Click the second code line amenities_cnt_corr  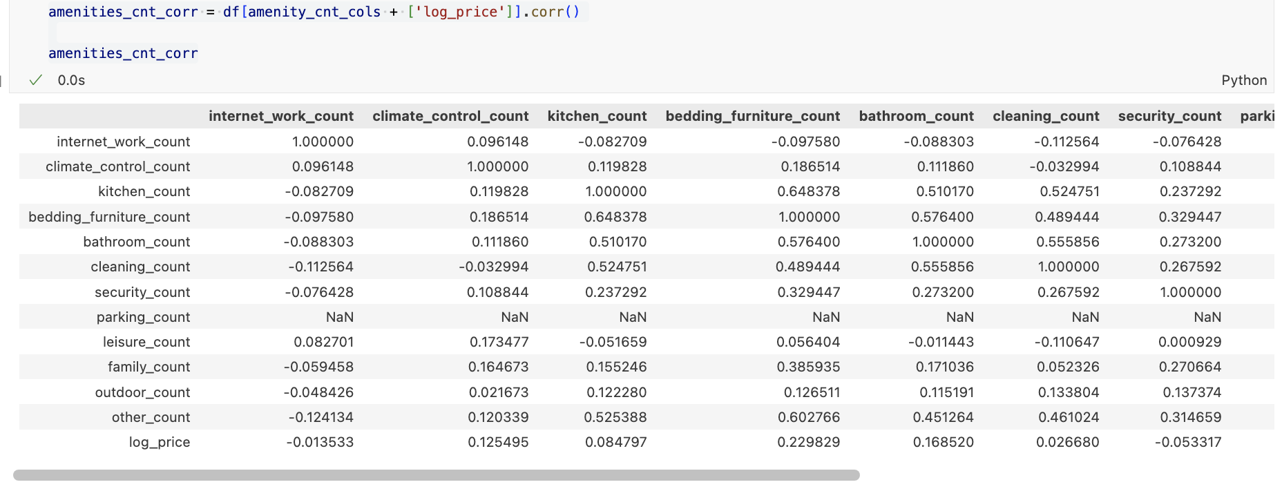[123, 53]
